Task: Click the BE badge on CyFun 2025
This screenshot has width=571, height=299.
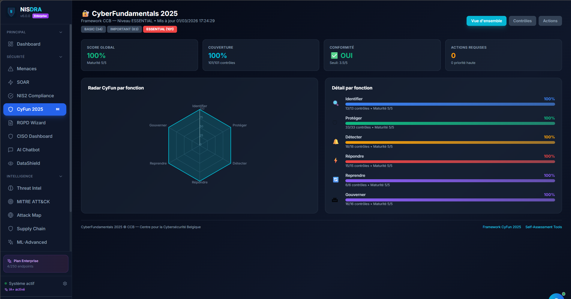Action: (58, 109)
